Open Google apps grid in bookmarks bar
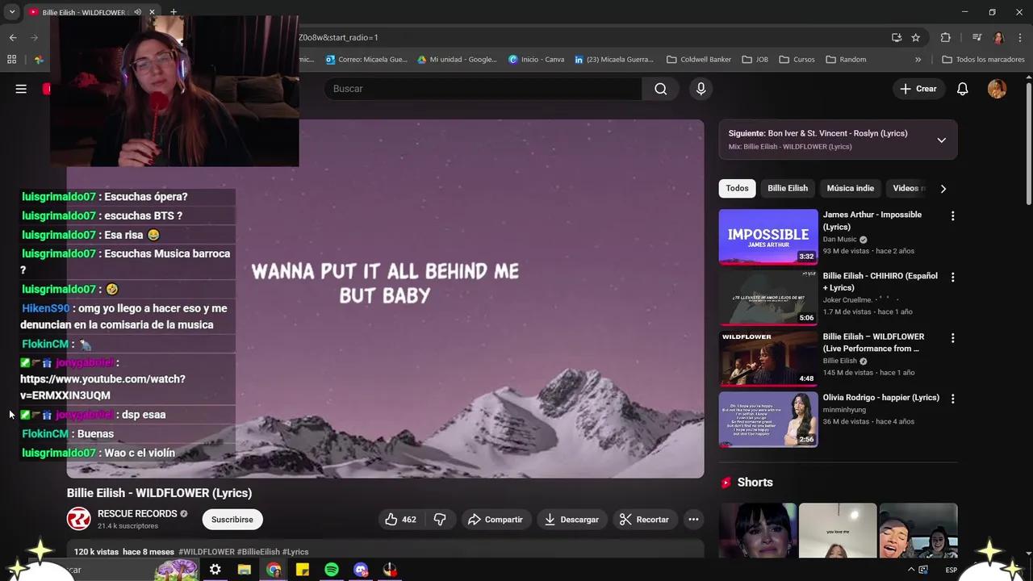Image resolution: width=1033 pixels, height=581 pixels. (x=11, y=59)
